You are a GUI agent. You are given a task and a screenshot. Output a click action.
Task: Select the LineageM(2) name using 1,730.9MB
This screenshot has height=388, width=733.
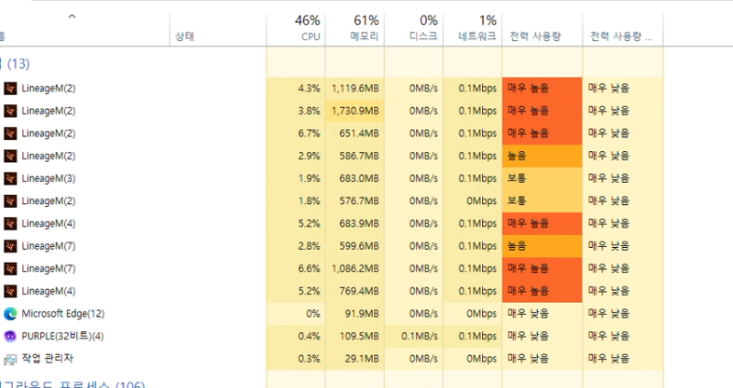tap(49, 111)
